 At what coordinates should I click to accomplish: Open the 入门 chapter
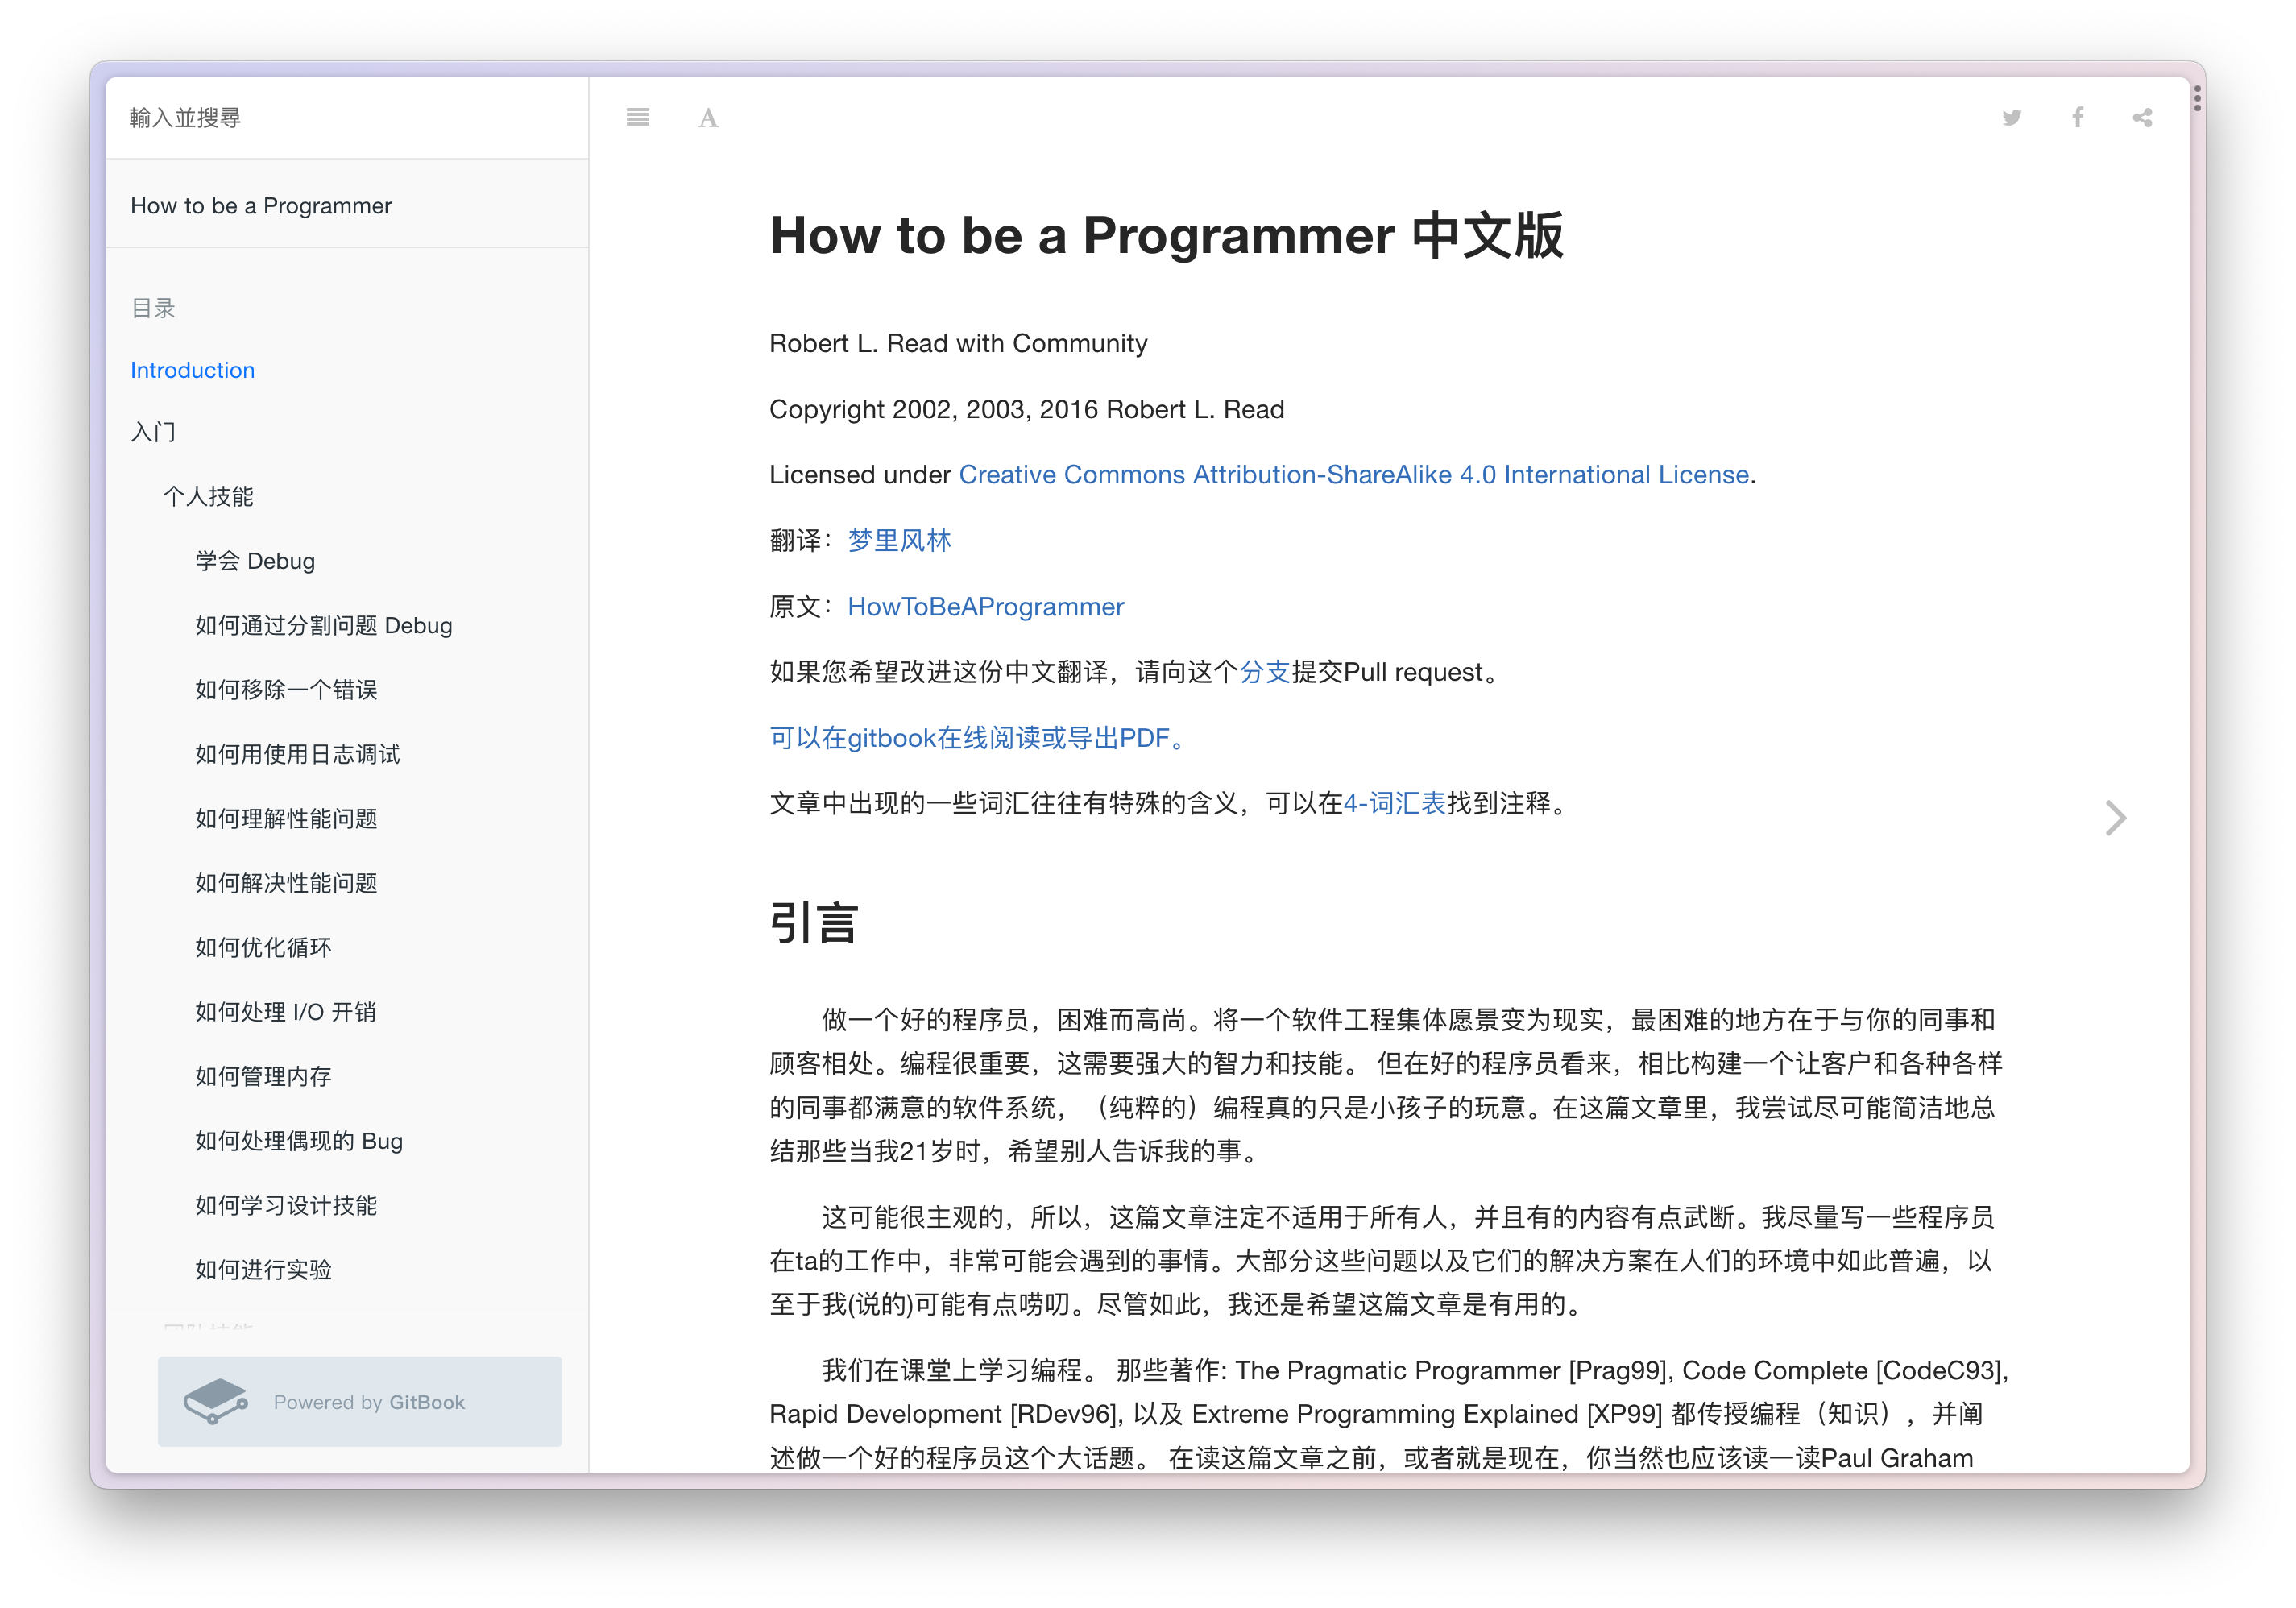[x=153, y=432]
